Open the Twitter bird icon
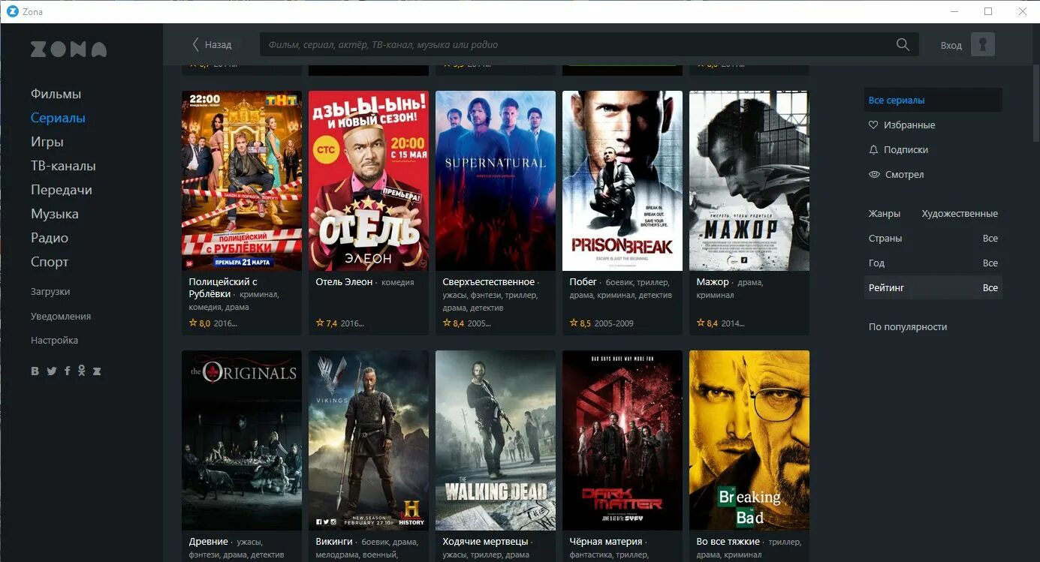This screenshot has height=562, width=1040. click(x=51, y=371)
